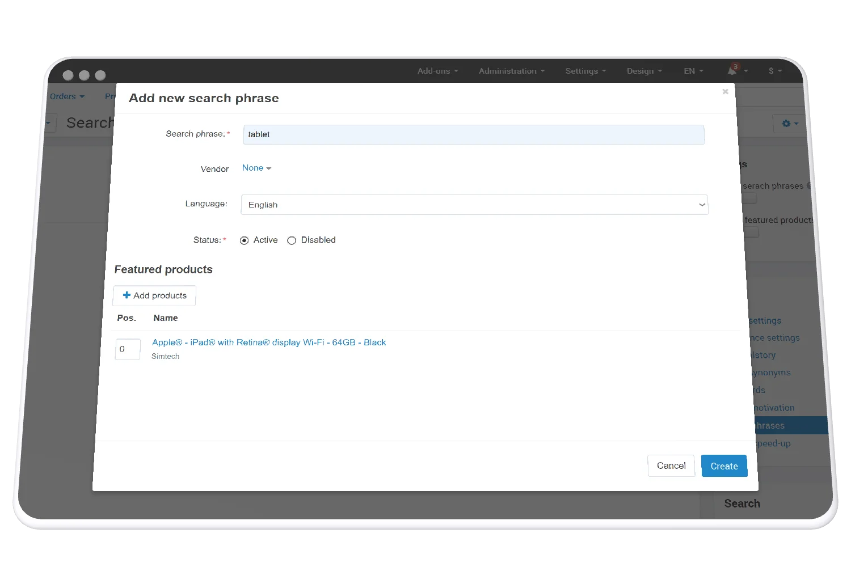Click the Add products button
This screenshot has height=567, width=851.
154,295
